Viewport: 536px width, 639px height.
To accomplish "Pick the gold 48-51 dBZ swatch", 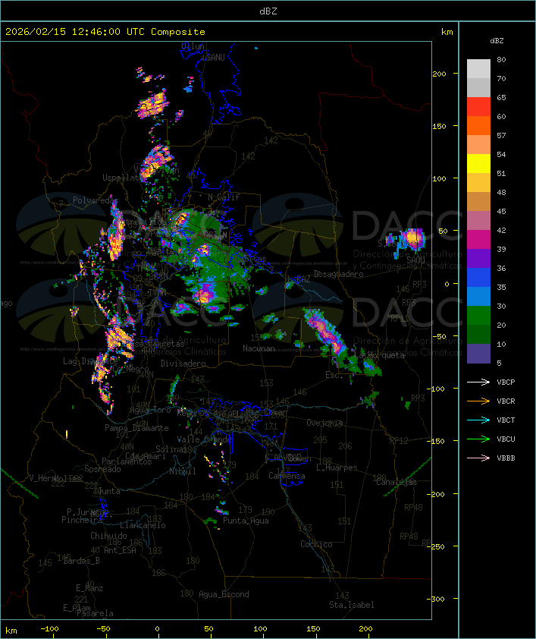I will pyautogui.click(x=478, y=183).
